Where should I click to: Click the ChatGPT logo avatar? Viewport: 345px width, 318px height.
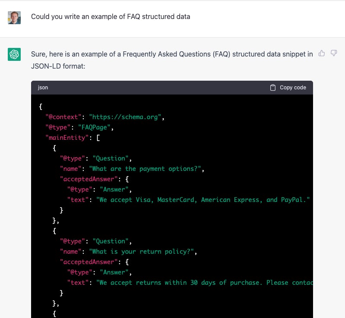point(14,54)
